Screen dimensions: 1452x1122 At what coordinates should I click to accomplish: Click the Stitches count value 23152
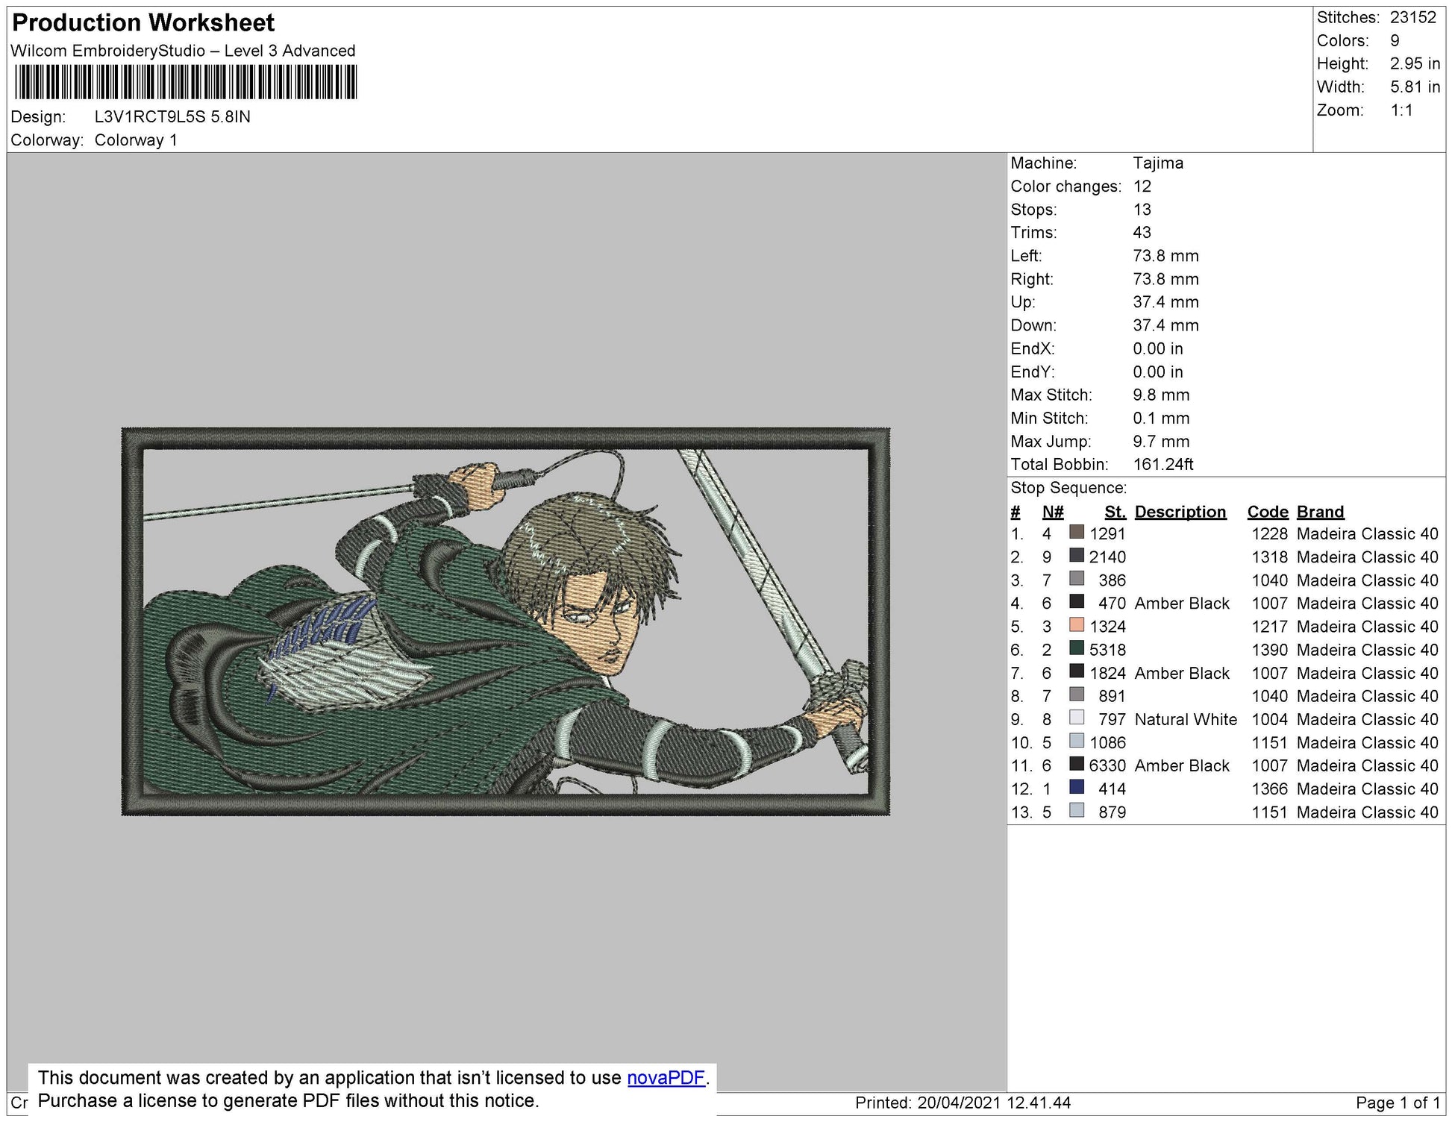1412,17
